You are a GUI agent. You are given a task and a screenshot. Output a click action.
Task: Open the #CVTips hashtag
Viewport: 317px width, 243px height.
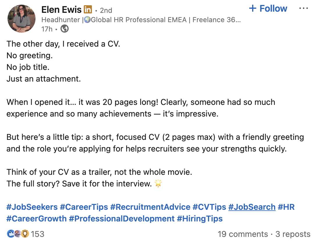click(x=209, y=207)
